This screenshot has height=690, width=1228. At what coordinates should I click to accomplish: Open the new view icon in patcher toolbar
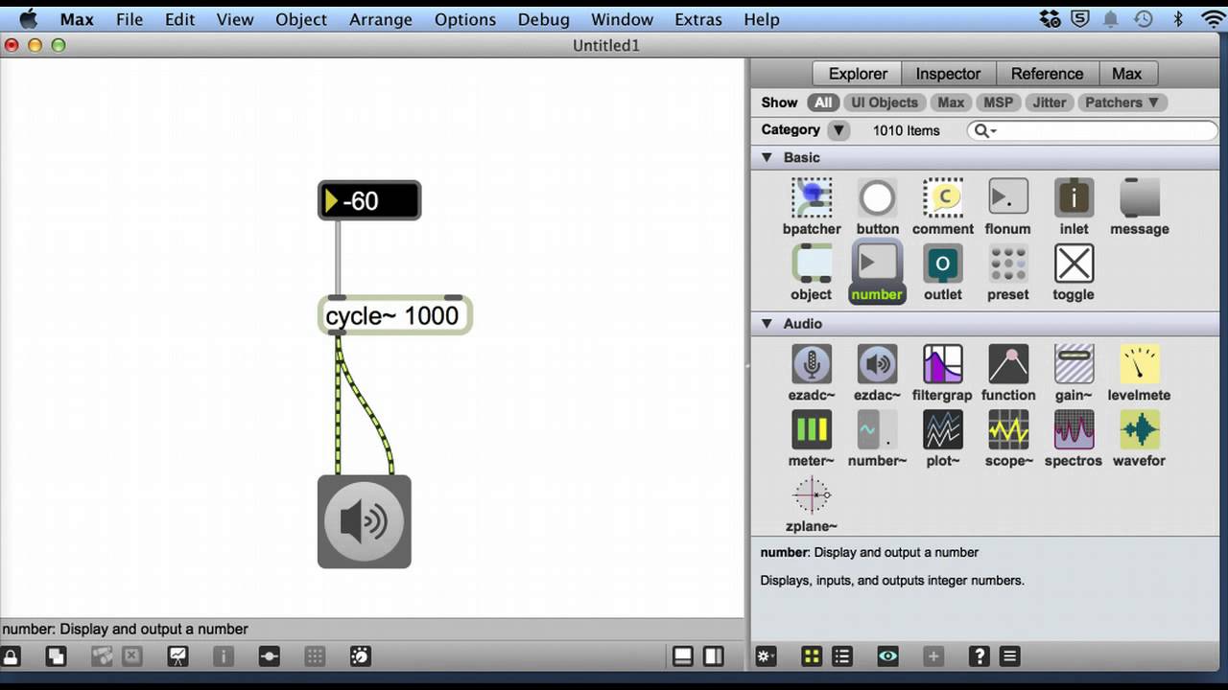click(57, 656)
